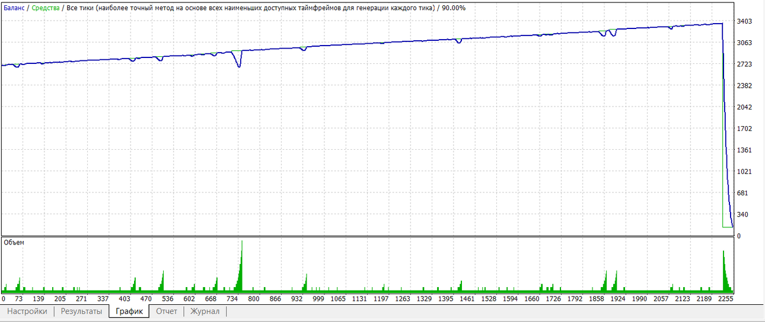
Task: Switch to the Журнал tab
Action: click(205, 311)
